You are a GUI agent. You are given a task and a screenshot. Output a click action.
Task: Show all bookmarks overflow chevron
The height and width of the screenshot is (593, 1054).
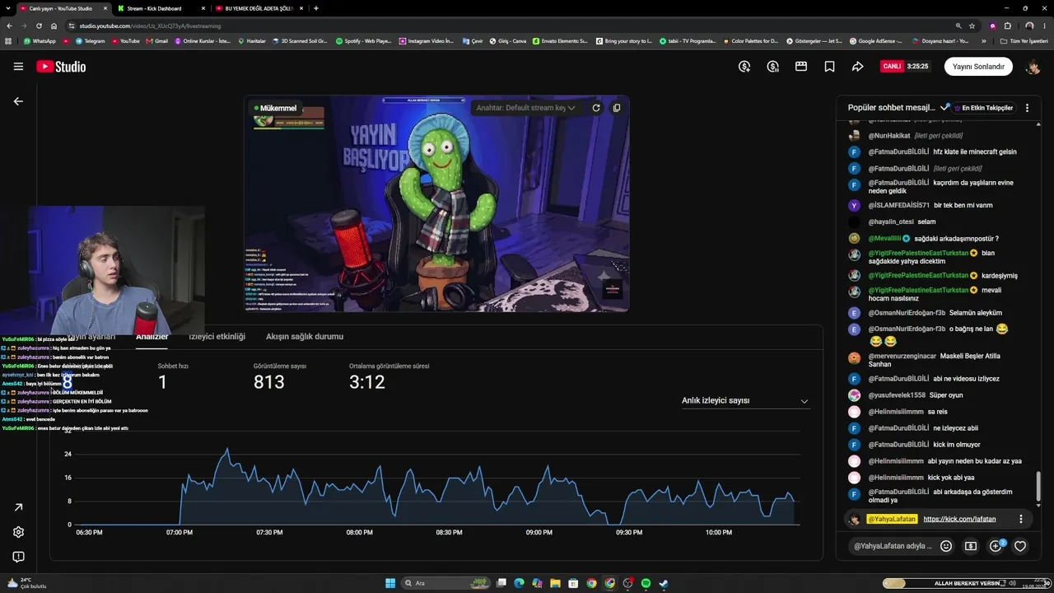[x=985, y=40]
